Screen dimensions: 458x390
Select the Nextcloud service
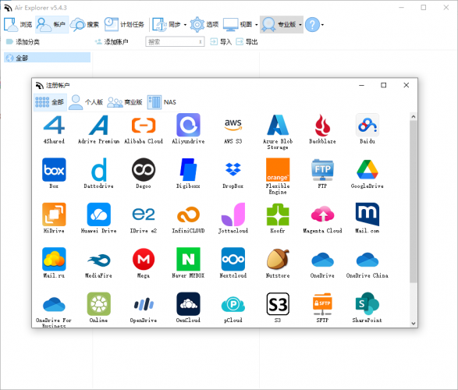[x=233, y=259]
